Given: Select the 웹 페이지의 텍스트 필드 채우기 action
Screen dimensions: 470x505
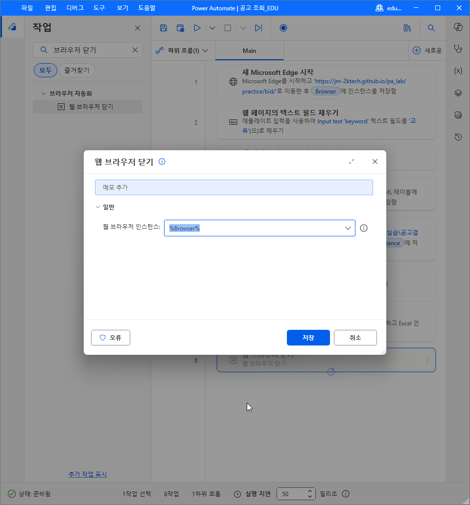Looking at the screenshot, I should click(327, 122).
